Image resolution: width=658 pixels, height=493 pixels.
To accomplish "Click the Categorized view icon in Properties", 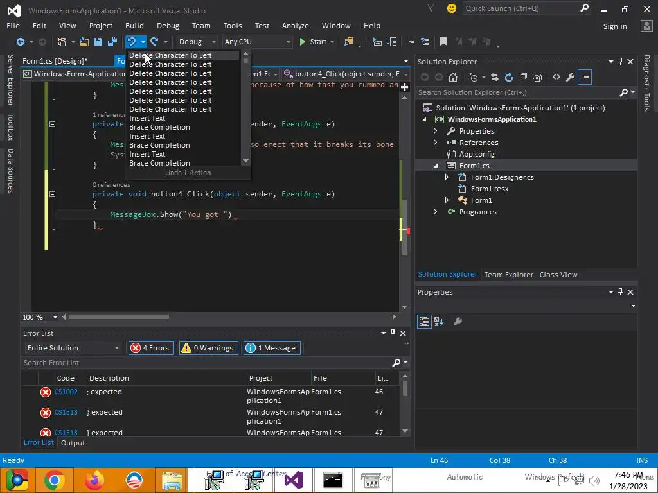I will [424, 322].
